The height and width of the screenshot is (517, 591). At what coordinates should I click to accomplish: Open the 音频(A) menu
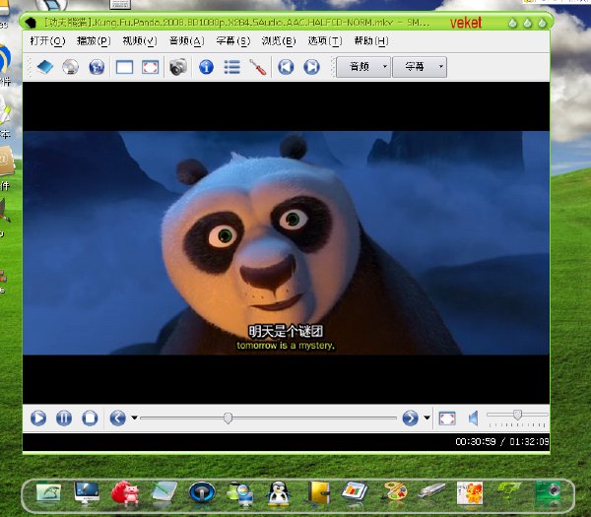click(186, 40)
